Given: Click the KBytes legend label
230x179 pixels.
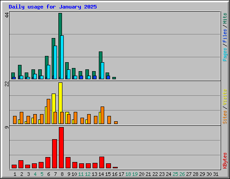Looking at the screenshot, I should [x=225, y=161].
